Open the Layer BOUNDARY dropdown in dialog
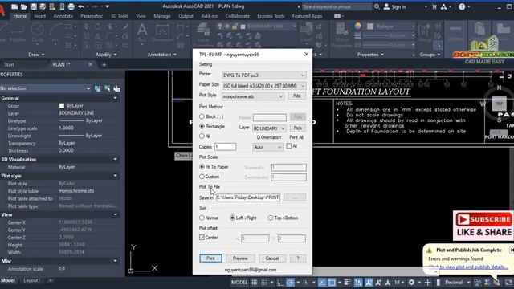The width and height of the screenshot is (514, 289). [269, 128]
